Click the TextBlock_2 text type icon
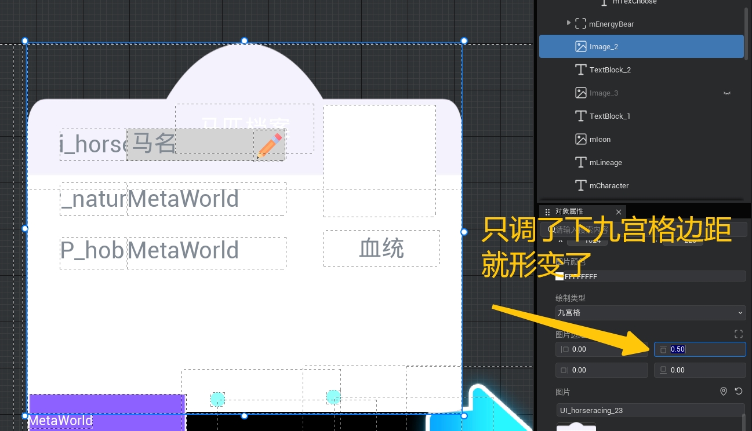This screenshot has width=752, height=431. [580, 70]
